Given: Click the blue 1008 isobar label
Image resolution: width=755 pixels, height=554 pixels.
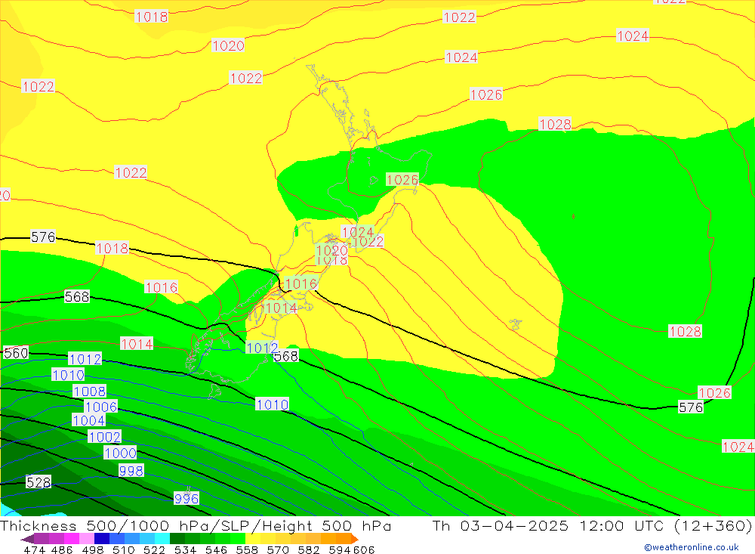Looking at the screenshot, I should point(90,391).
